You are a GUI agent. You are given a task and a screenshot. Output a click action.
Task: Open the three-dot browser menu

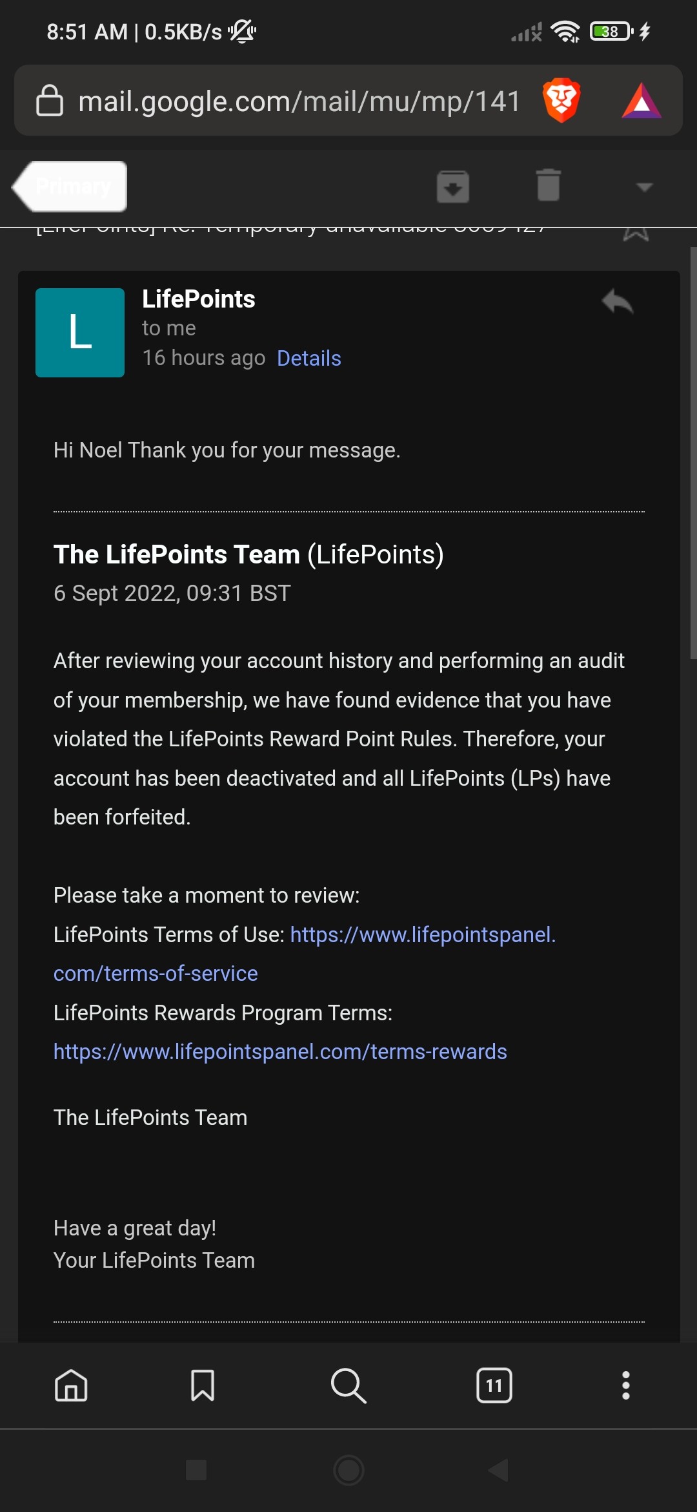625,1385
